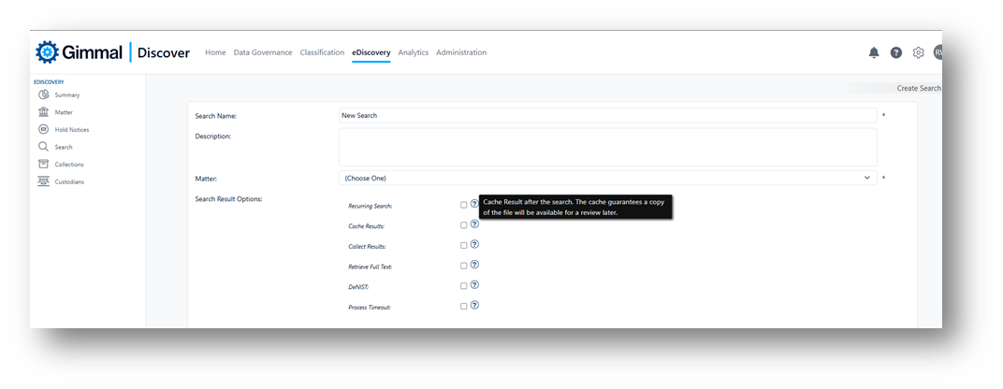Go to the Analytics tab
The height and width of the screenshot is (389, 1003).
(413, 52)
